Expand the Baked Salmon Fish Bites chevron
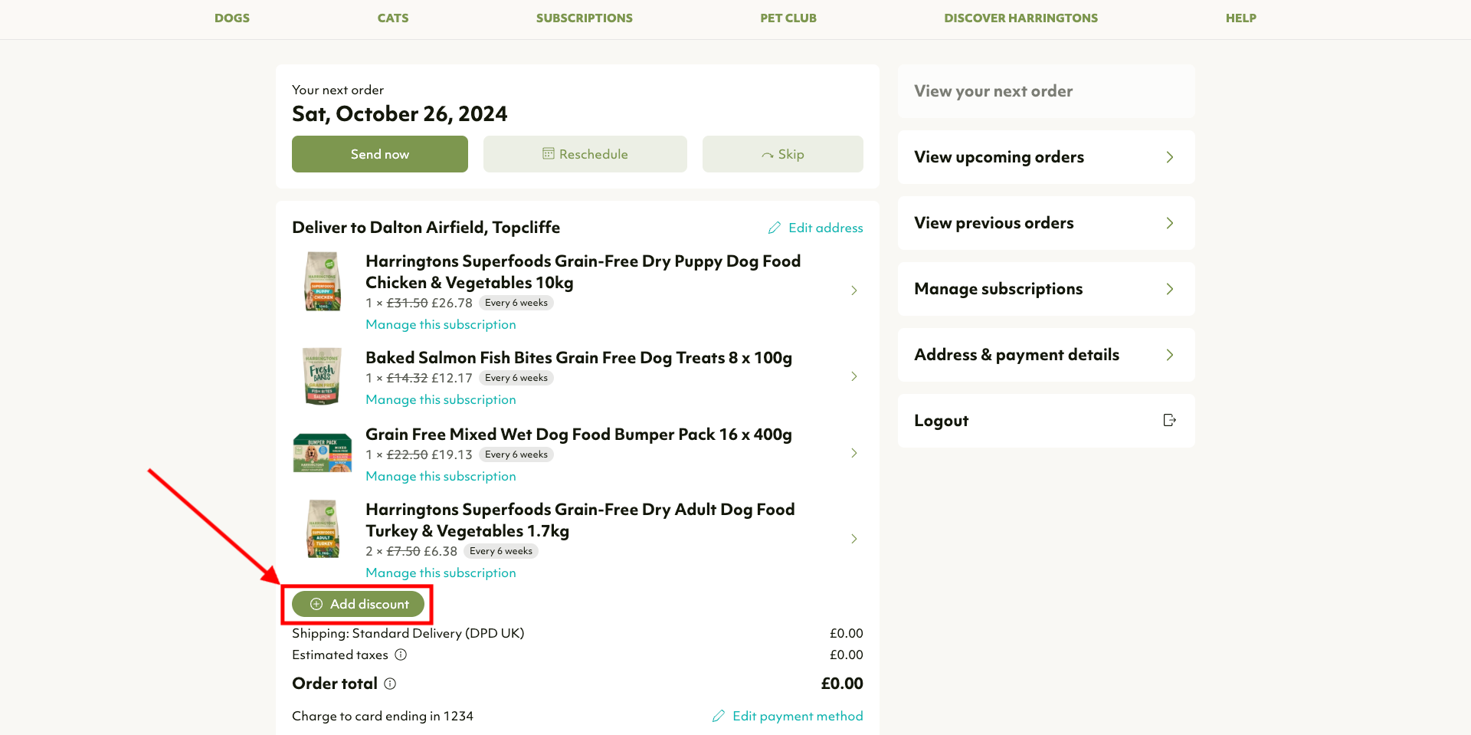The image size is (1471, 735). point(854,376)
